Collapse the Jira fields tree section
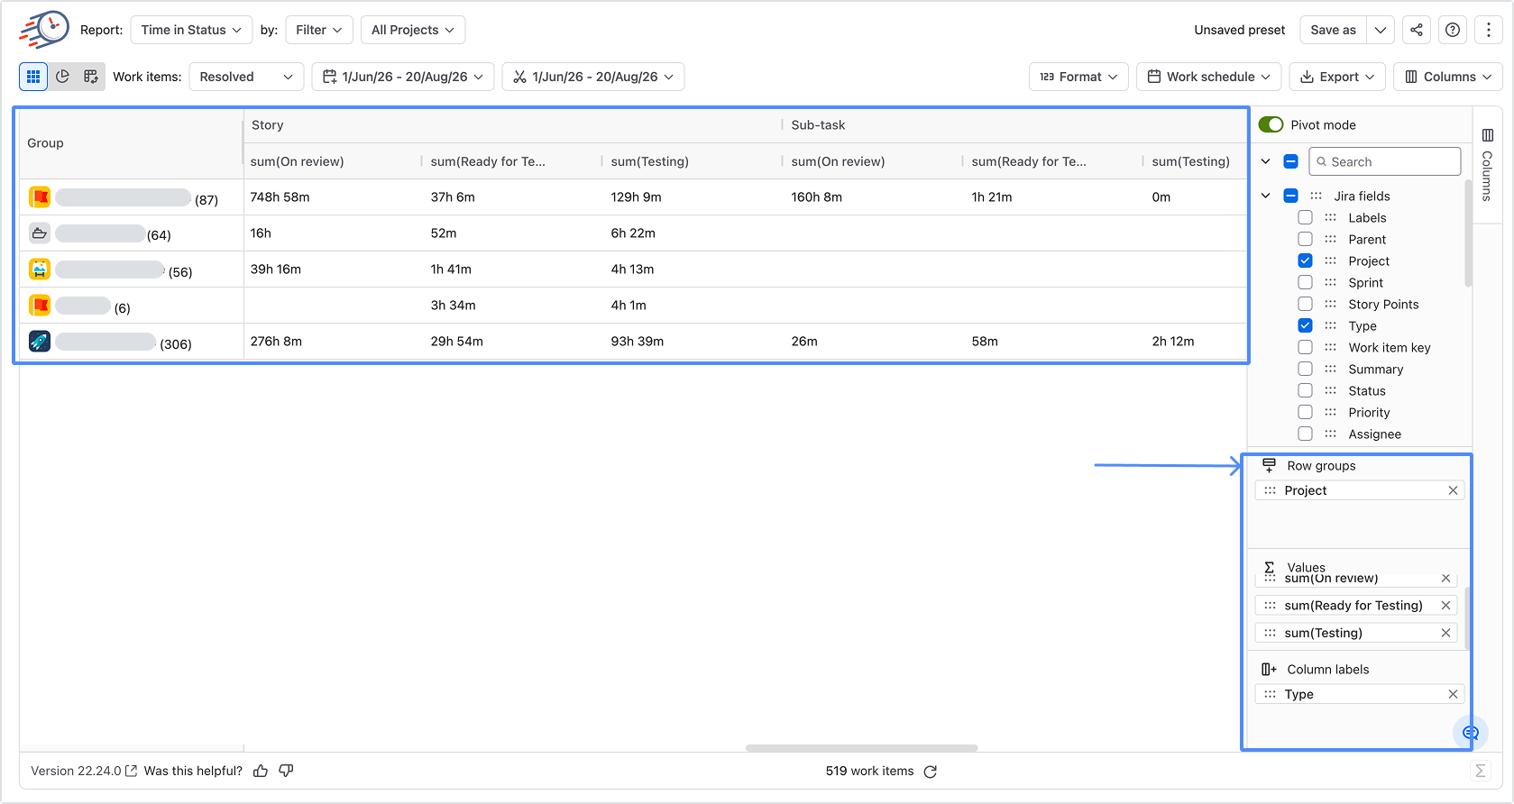 [x=1265, y=196]
